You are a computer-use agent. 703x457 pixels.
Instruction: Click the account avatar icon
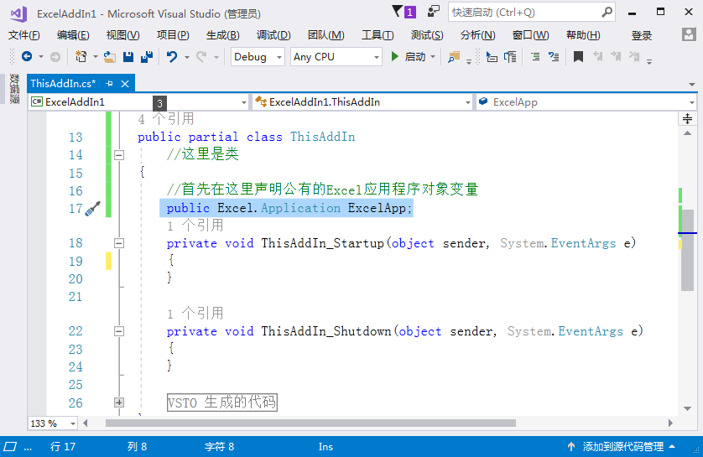[689, 34]
